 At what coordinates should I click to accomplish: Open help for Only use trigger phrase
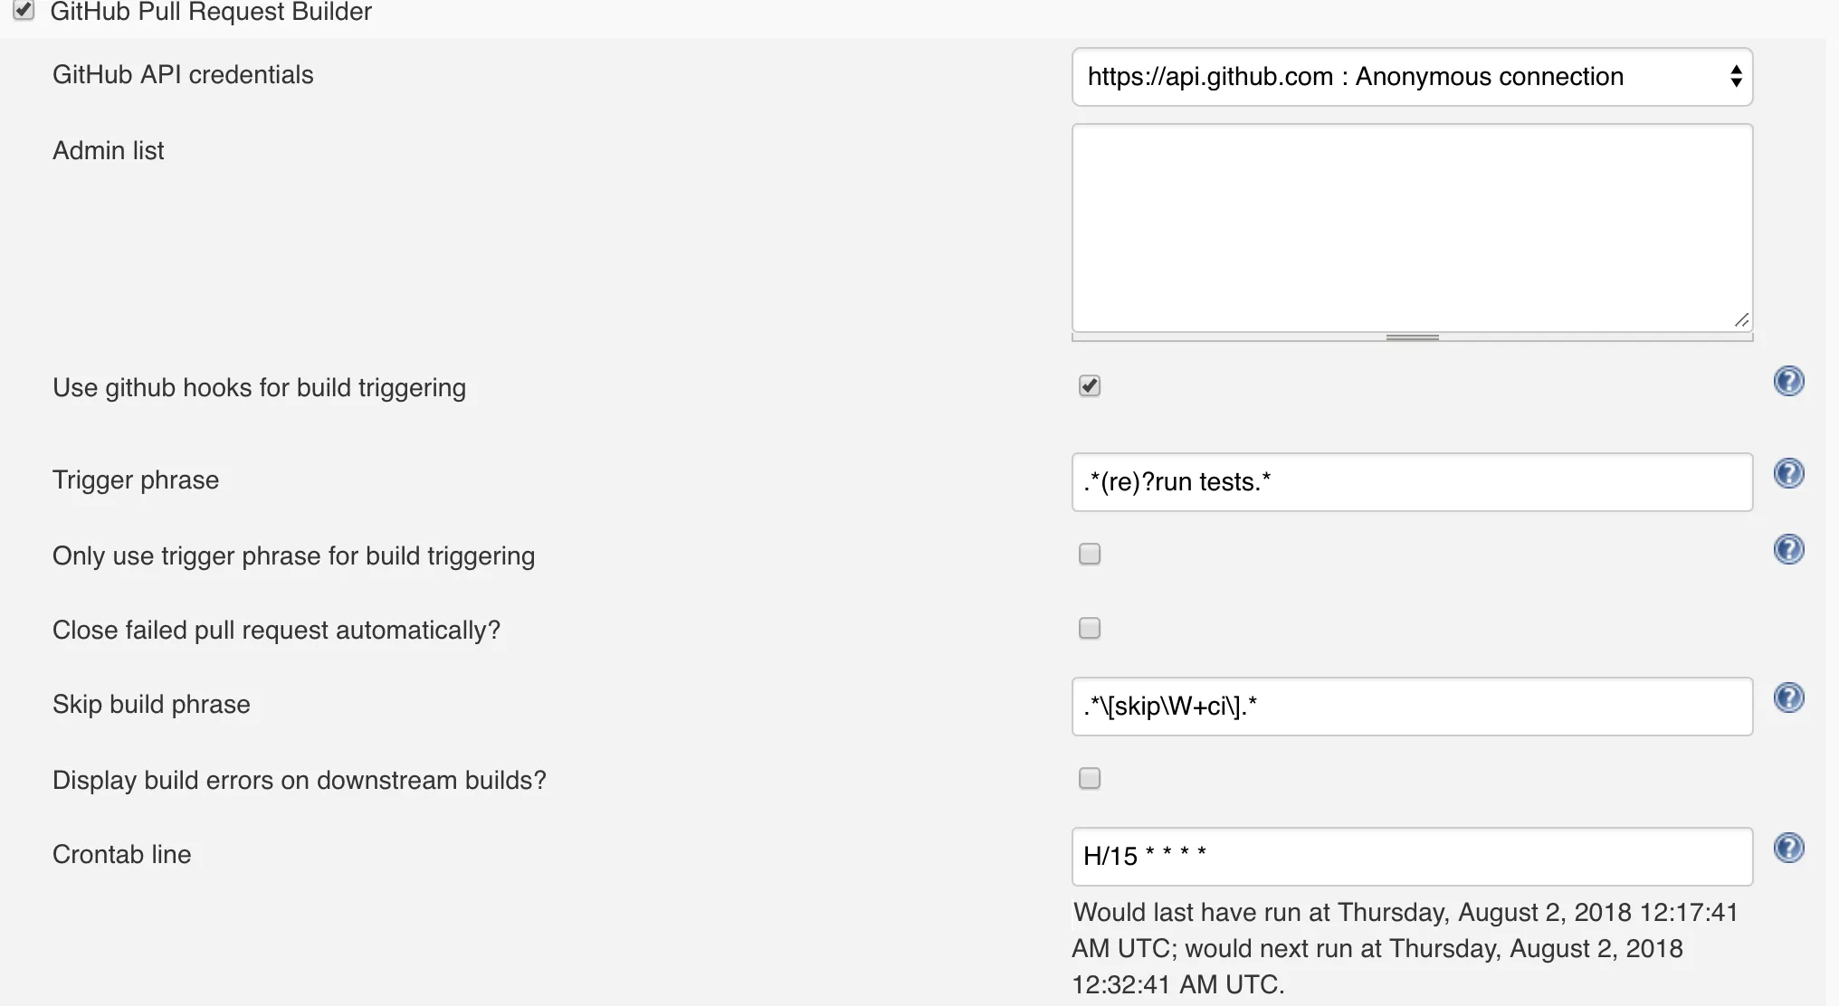coord(1788,550)
